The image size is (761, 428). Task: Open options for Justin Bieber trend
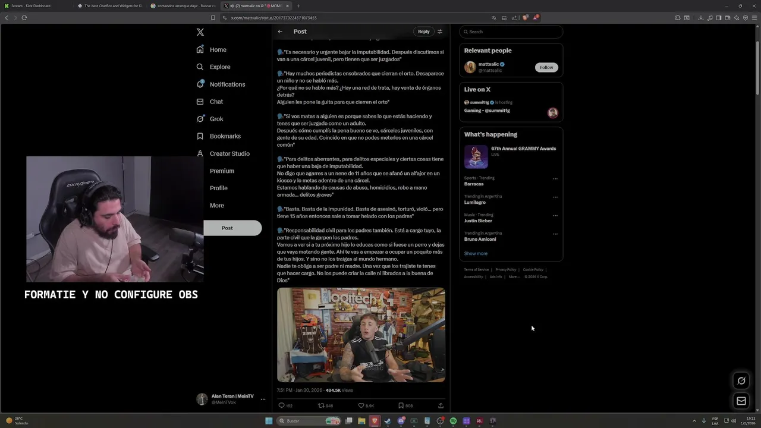pyautogui.click(x=555, y=215)
